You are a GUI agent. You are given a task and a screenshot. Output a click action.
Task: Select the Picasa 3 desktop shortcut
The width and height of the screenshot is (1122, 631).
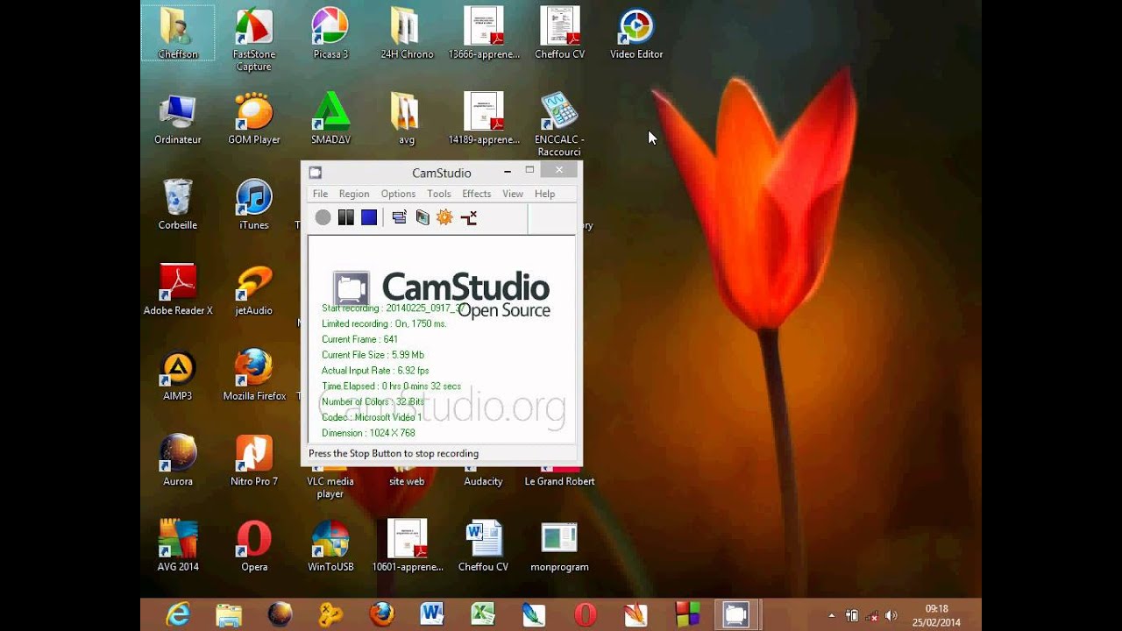point(330,33)
